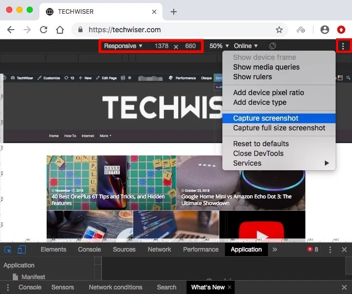This screenshot has height=294, width=352.
Task: Expand the More menu on site nav
Action: (x=105, y=136)
